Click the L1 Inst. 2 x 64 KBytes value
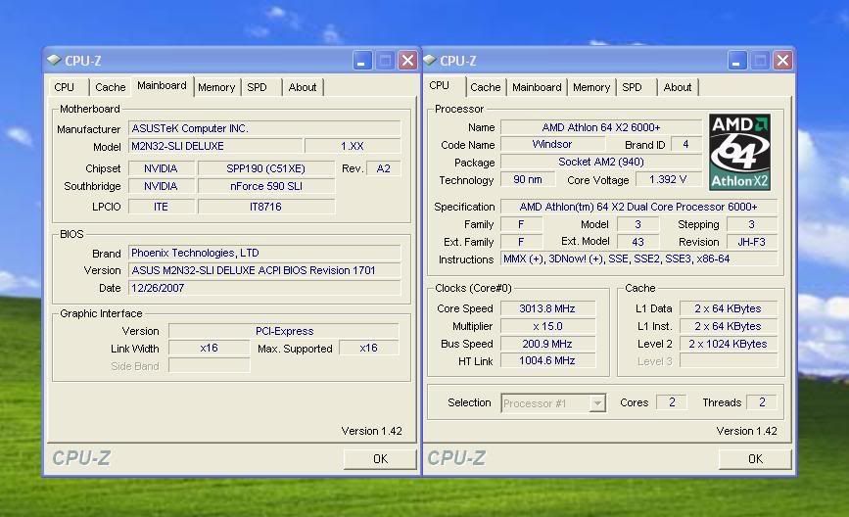 point(729,326)
